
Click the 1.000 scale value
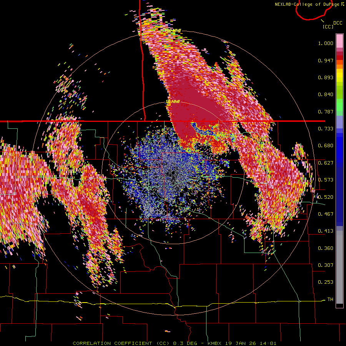[x=326, y=43]
